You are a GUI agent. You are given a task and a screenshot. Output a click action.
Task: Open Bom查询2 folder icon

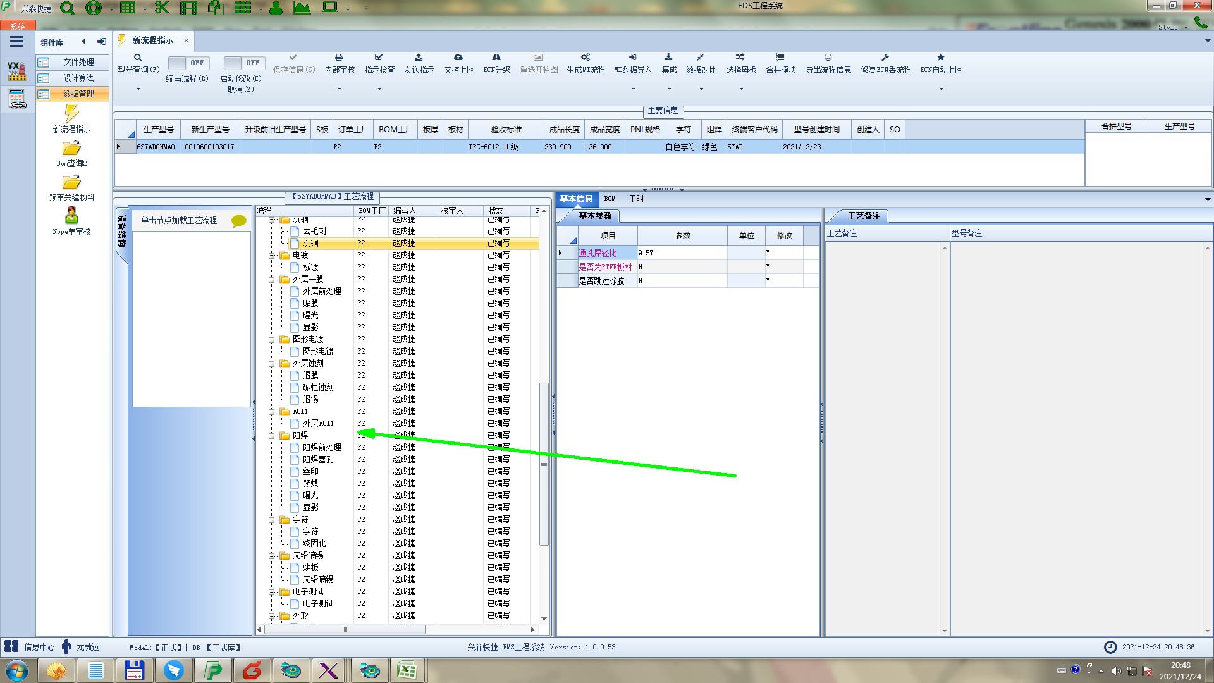click(71, 149)
